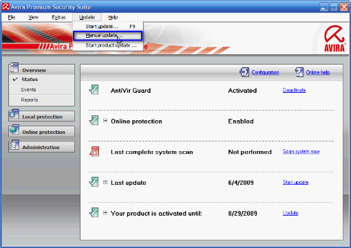Click the Scan system now link
This screenshot has width=351, height=248.
[x=301, y=151]
